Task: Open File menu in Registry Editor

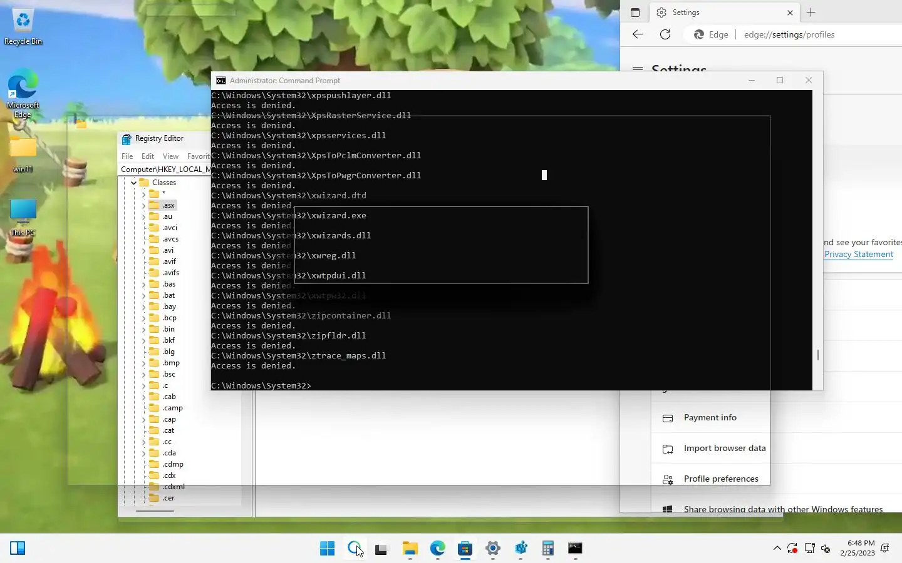Action: point(127,156)
